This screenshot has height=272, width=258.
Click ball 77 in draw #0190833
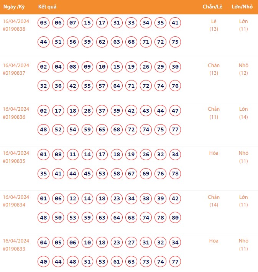click(175, 262)
